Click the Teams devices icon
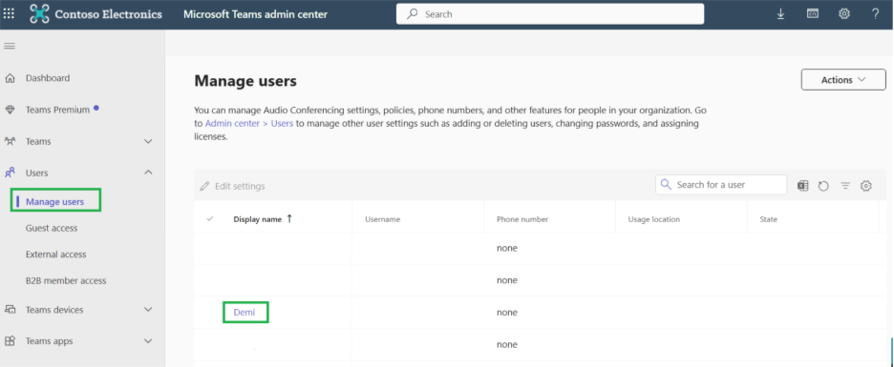 point(10,310)
